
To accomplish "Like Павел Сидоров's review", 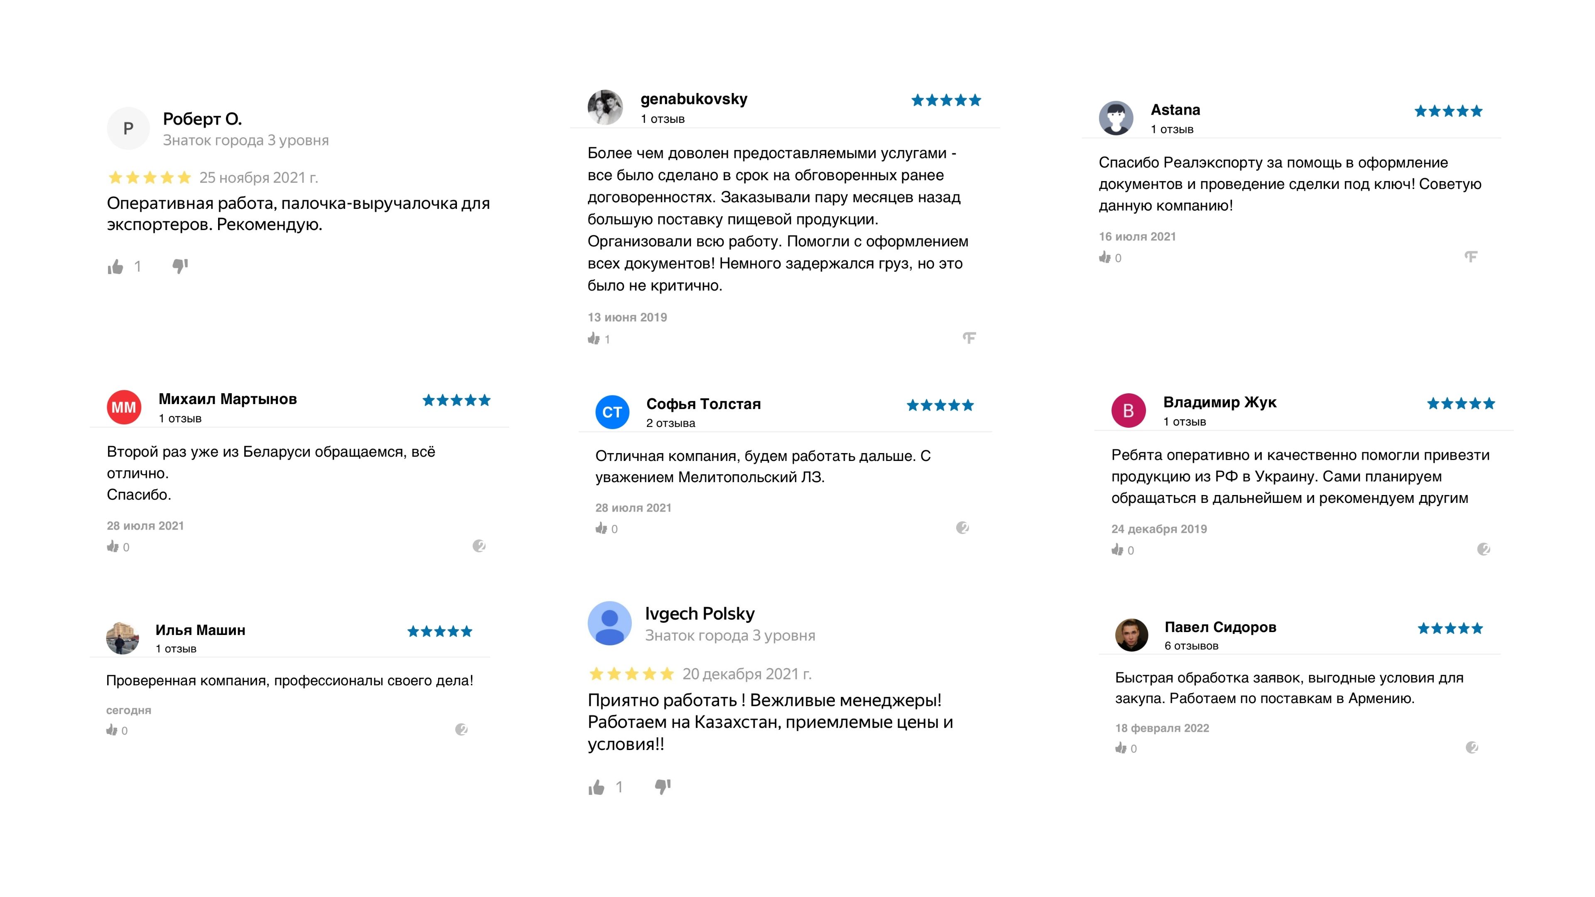I will [x=1121, y=748].
